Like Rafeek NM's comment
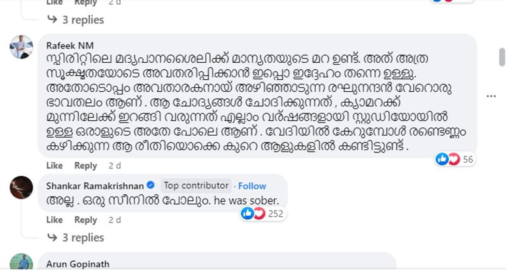 [54, 166]
